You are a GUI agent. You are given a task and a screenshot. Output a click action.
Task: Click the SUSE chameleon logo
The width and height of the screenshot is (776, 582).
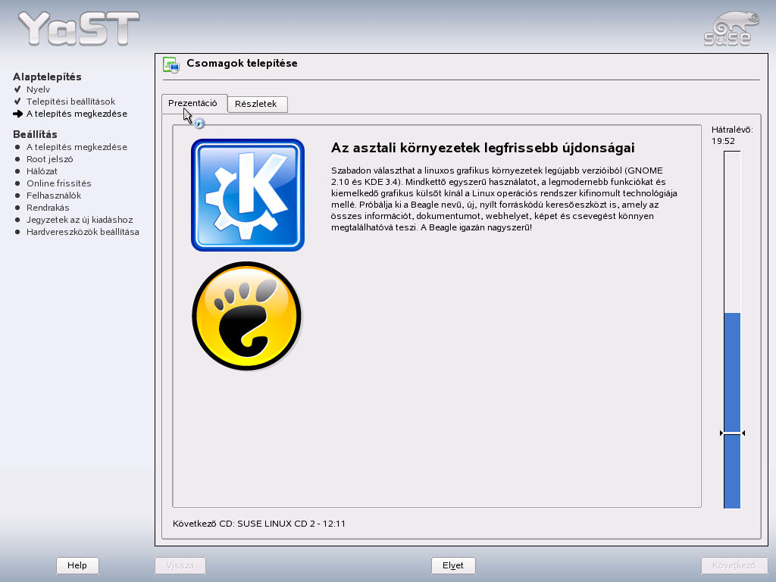click(x=731, y=29)
